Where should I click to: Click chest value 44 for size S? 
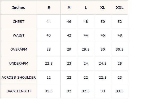pos(49,21)
